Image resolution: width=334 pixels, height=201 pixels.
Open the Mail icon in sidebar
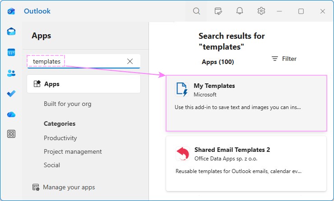11,31
